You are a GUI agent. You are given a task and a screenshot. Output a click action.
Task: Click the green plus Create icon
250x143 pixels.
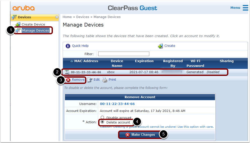click(160, 46)
